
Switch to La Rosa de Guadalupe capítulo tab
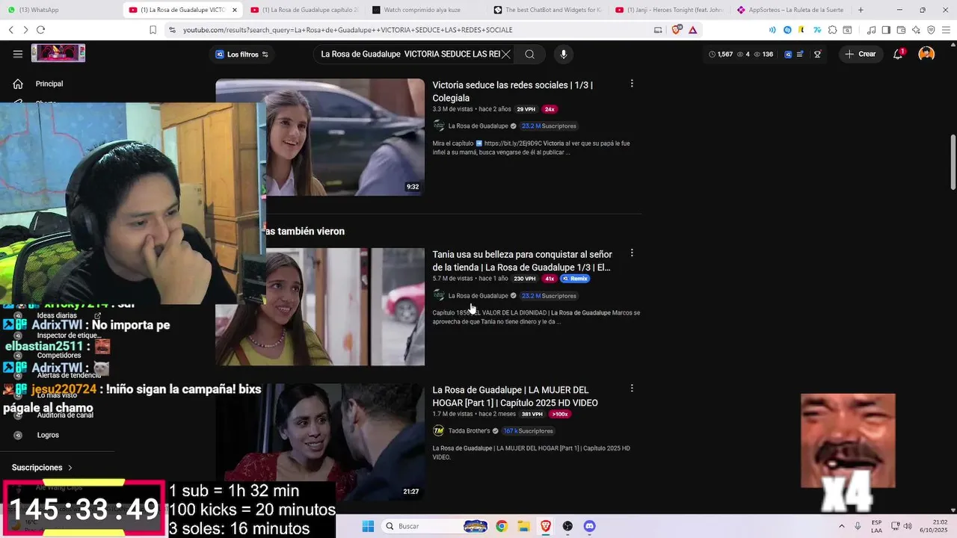click(x=304, y=10)
